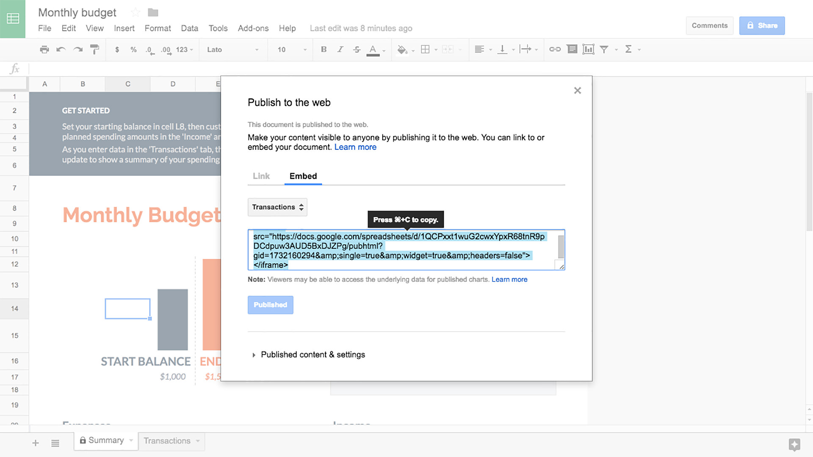The image size is (813, 457).
Task: Click the Published button
Action: tap(270, 305)
